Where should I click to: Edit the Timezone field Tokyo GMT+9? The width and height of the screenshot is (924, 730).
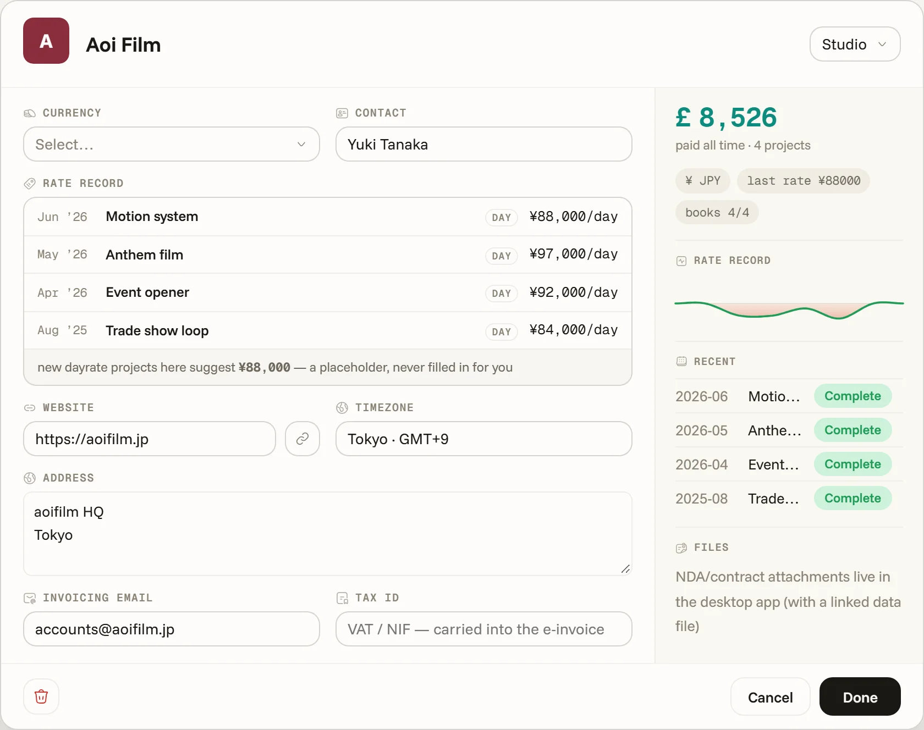tap(484, 439)
